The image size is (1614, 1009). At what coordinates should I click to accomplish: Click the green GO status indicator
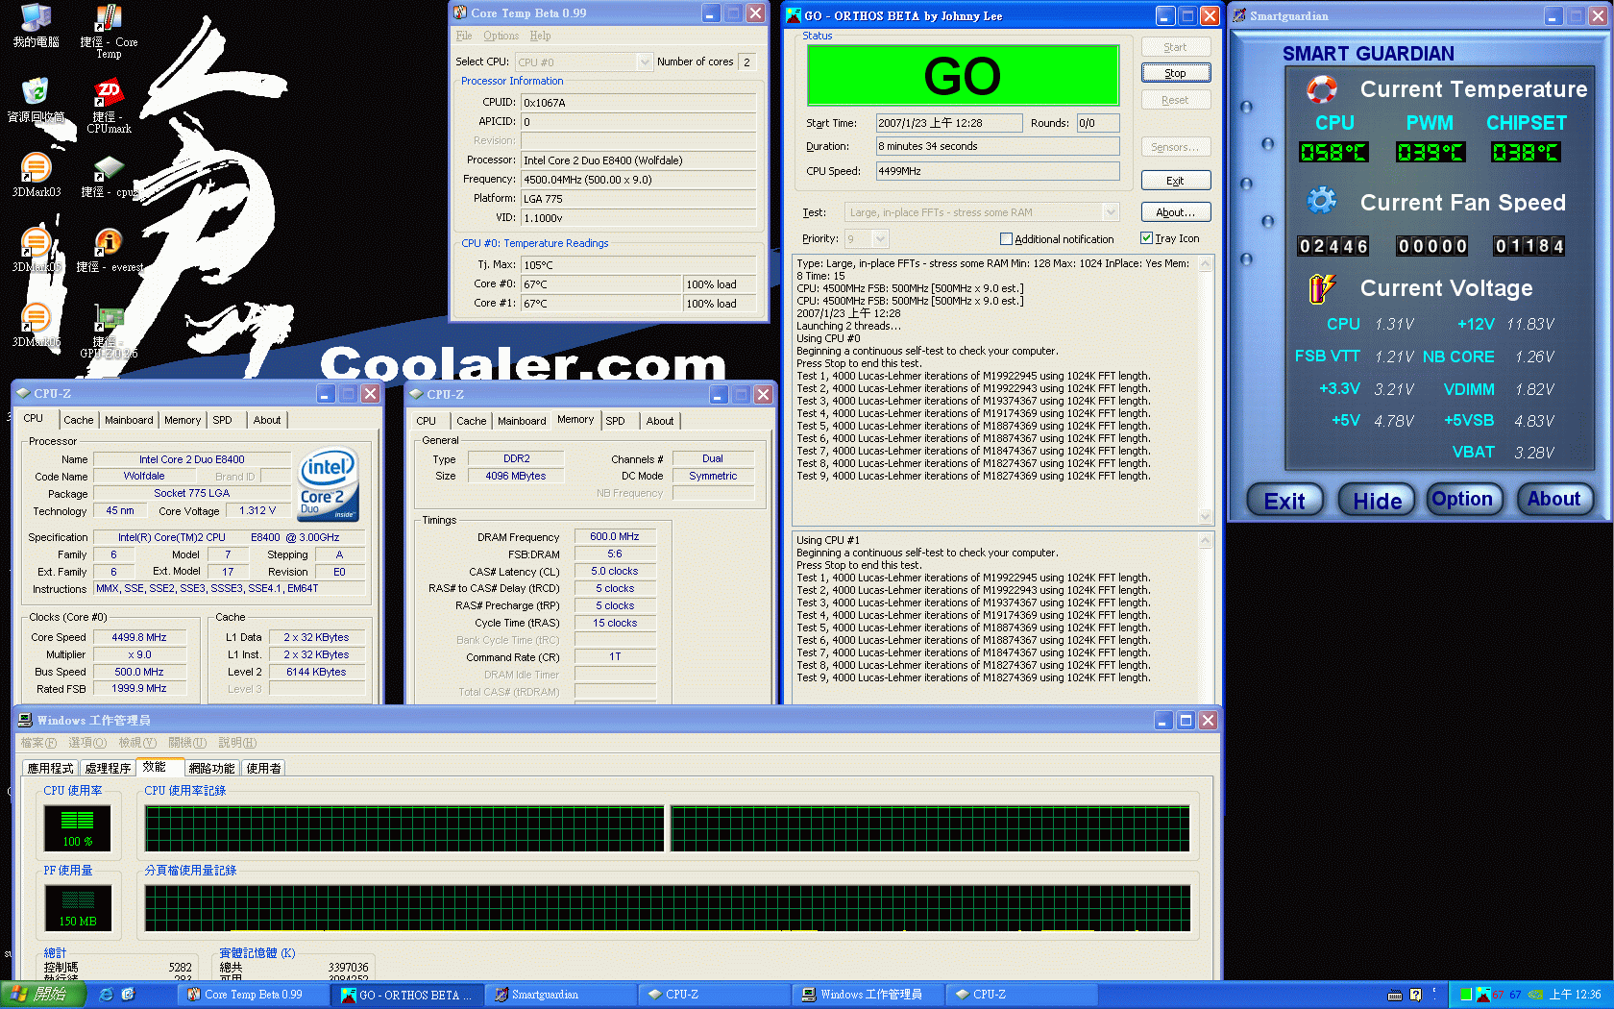(964, 76)
